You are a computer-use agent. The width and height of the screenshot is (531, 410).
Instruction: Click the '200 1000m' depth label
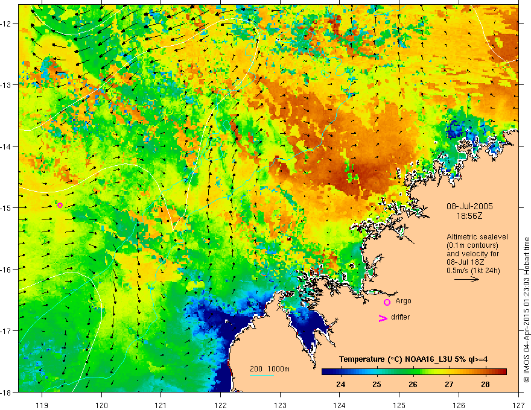click(270, 369)
